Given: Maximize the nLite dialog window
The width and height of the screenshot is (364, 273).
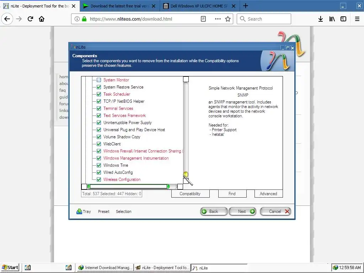Looking at the screenshot, I should [287, 48].
